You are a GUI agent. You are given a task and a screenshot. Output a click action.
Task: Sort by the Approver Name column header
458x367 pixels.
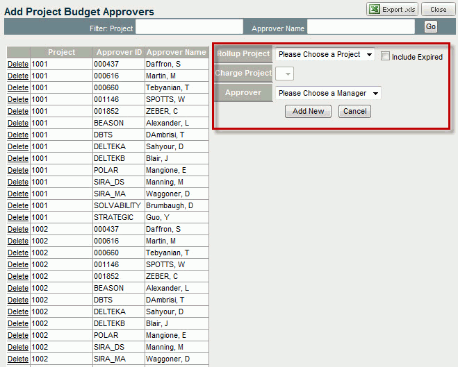tap(176, 52)
